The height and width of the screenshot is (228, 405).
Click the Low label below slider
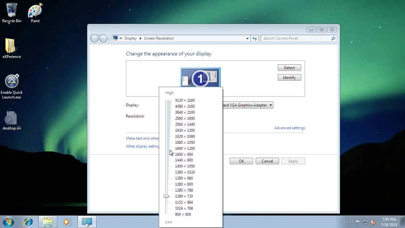point(169,222)
